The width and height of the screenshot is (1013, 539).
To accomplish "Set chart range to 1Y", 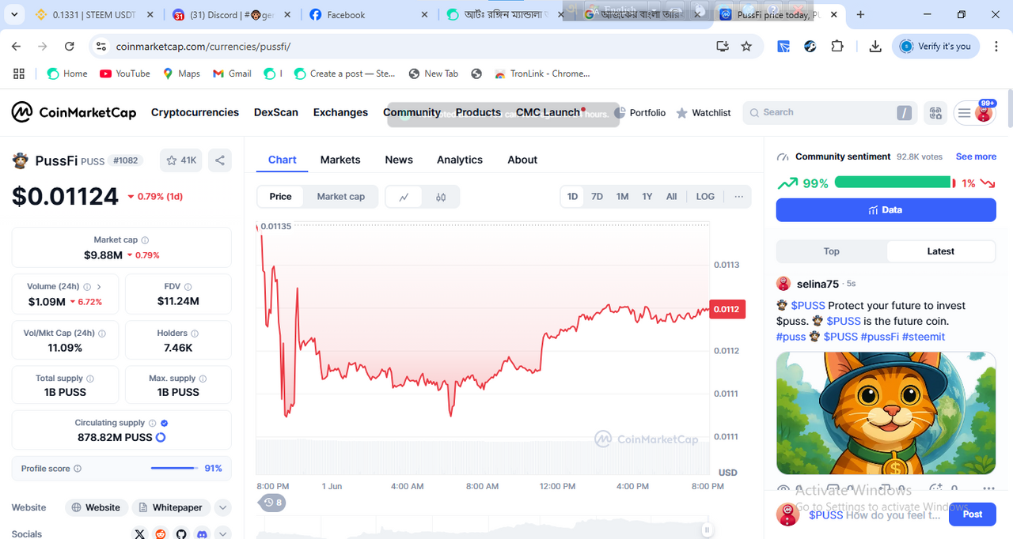I will tap(647, 197).
